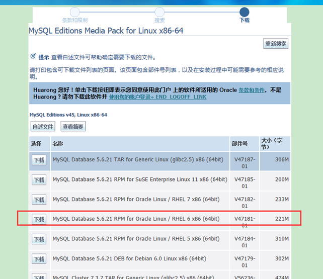This screenshot has width=323, height=279.
Task: Click the 310M size value
Action: [282, 239]
